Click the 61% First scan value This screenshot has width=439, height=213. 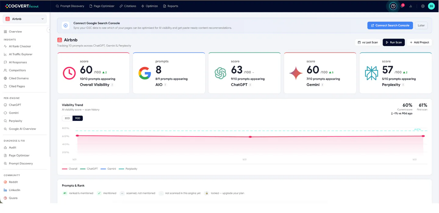click(x=423, y=105)
